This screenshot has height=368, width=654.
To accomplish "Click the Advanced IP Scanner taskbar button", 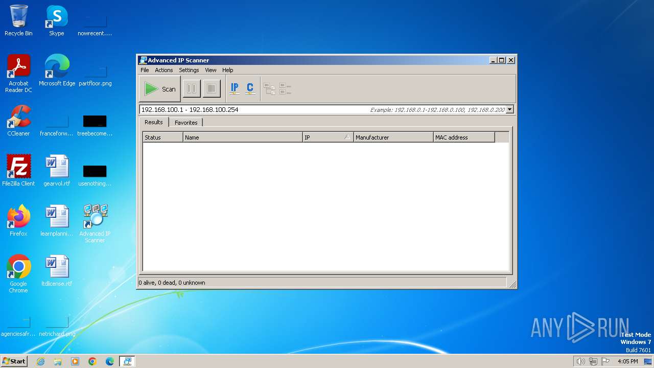I will [x=127, y=361].
